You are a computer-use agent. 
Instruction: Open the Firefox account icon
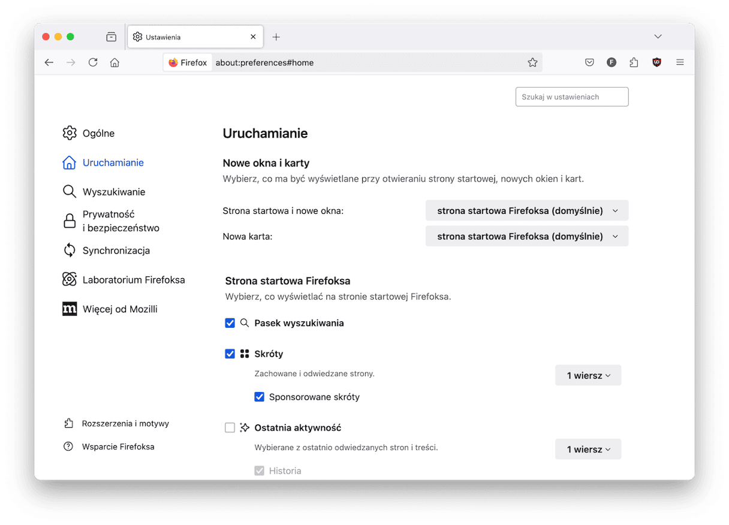pos(611,62)
